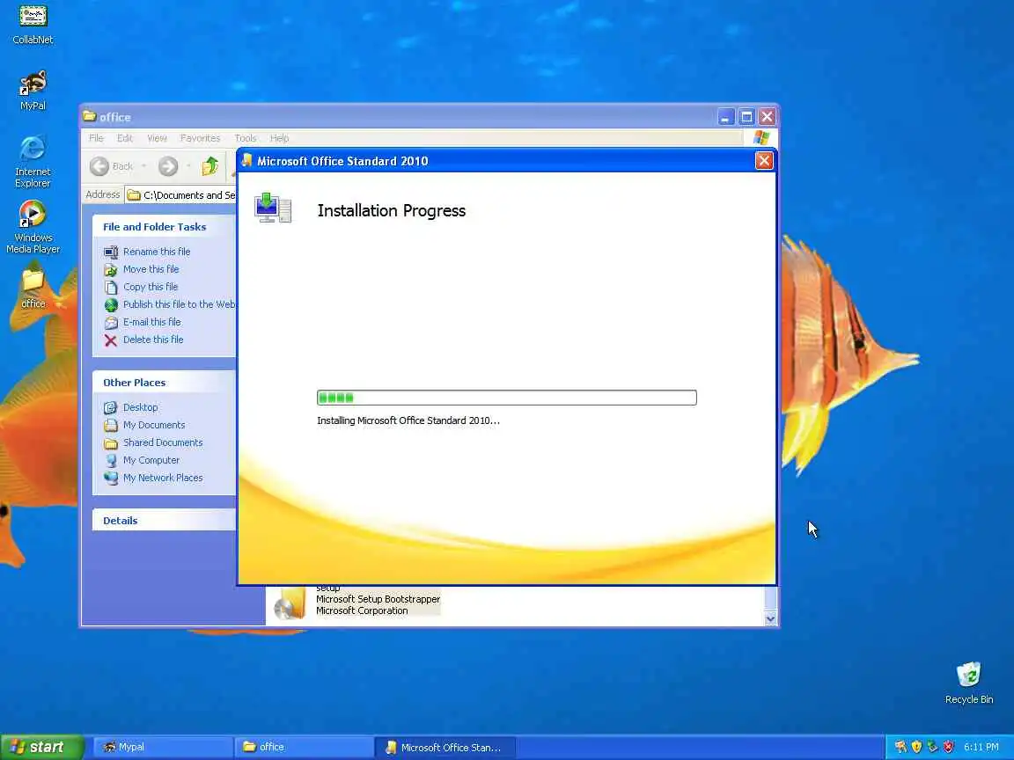Click Publish this file to the Web
This screenshot has width=1014, height=760.
point(180,304)
